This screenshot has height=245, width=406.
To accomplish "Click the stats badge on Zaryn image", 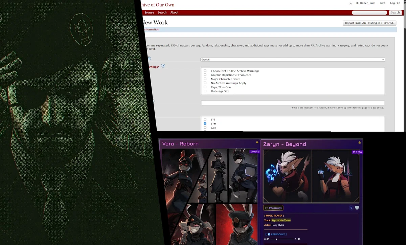I will (357, 152).
